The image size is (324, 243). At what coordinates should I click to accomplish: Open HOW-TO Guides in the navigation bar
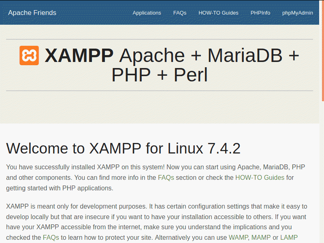pos(218,13)
